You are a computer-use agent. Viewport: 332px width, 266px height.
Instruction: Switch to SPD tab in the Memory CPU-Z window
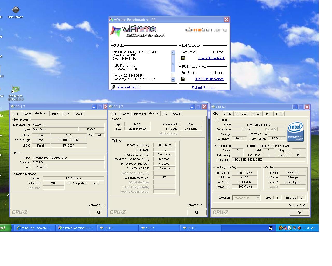pos(164,114)
